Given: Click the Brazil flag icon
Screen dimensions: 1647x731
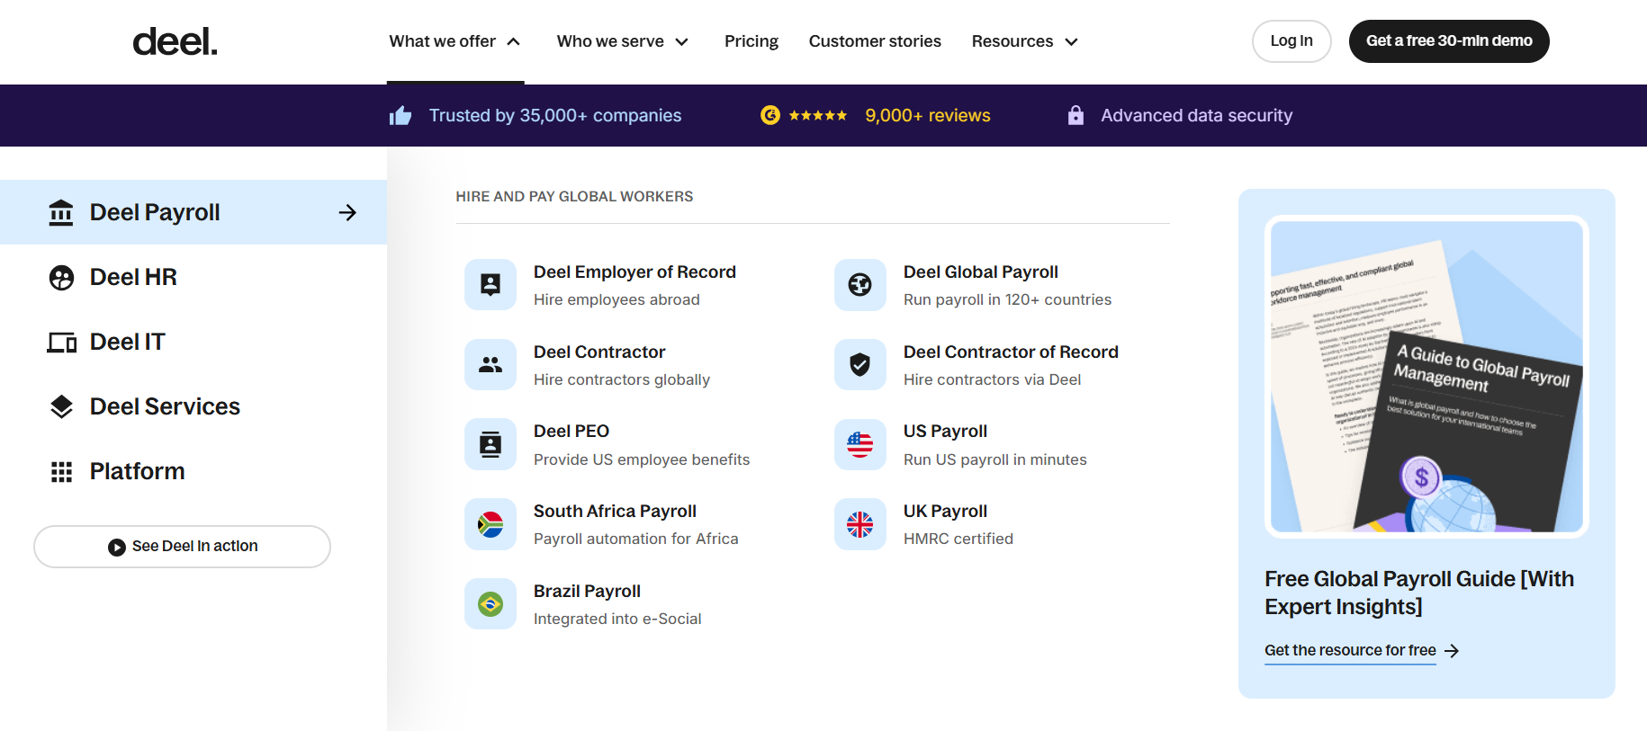Looking at the screenshot, I should click(490, 604).
